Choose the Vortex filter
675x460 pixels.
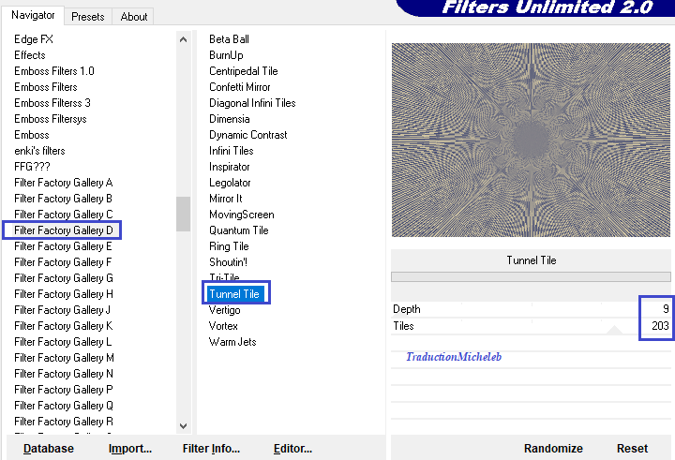pos(223,326)
